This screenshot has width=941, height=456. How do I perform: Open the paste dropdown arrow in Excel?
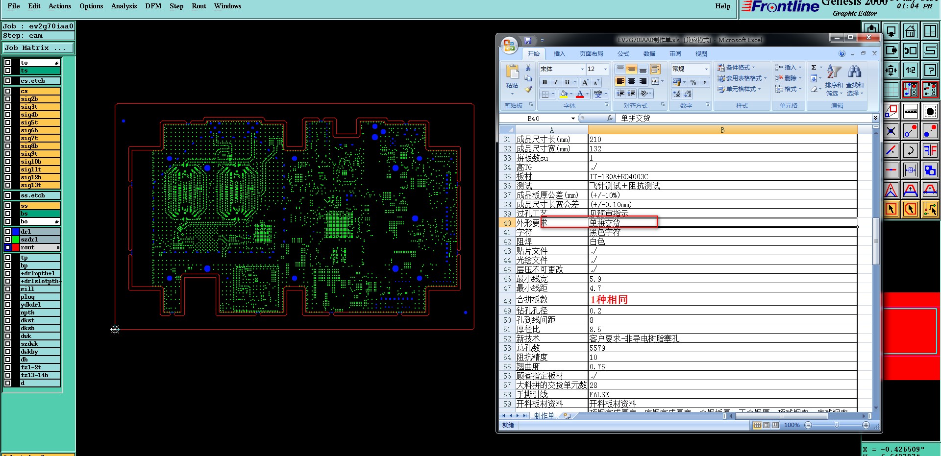(512, 93)
